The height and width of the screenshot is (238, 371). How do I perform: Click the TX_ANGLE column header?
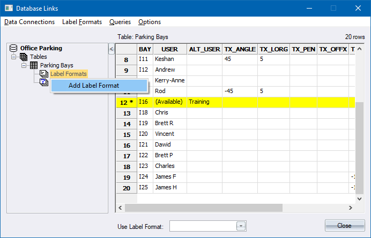(x=240, y=49)
